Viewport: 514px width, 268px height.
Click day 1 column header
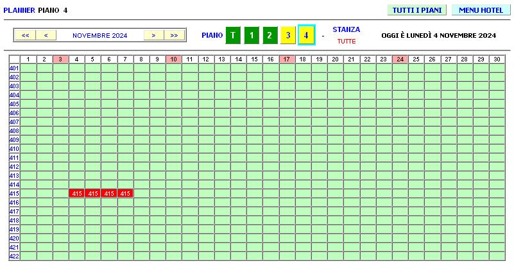tap(28, 59)
